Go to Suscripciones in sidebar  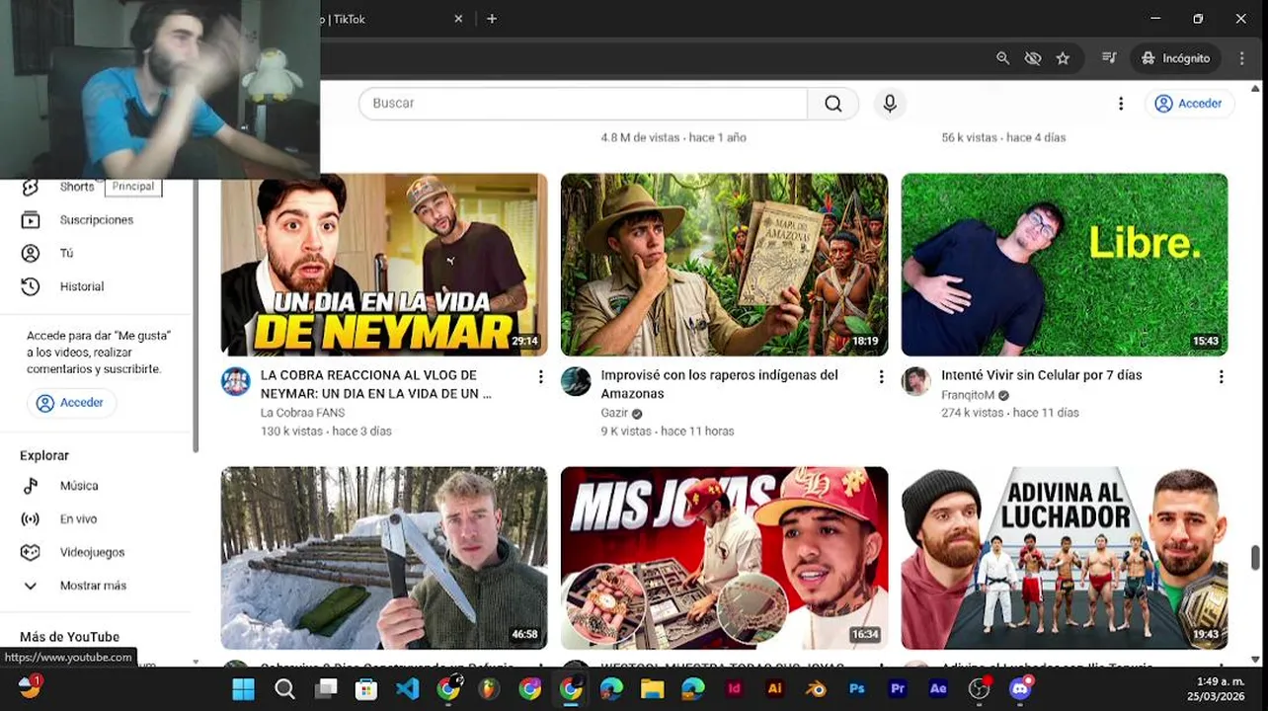click(x=96, y=220)
